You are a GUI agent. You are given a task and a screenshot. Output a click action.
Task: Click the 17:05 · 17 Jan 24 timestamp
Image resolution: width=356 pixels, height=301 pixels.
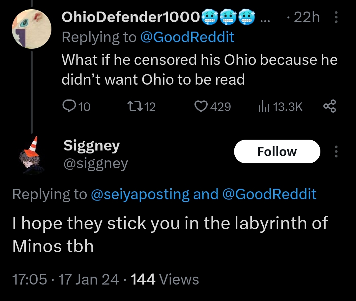coord(65,279)
